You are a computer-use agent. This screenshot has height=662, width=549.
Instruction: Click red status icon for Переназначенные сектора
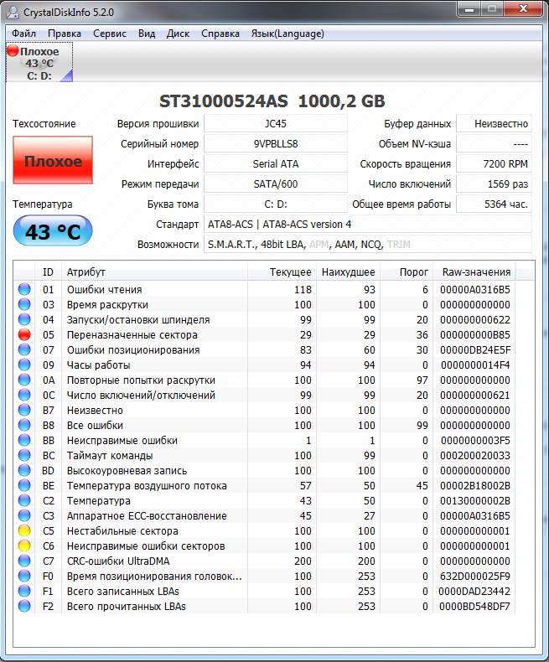coord(24,334)
